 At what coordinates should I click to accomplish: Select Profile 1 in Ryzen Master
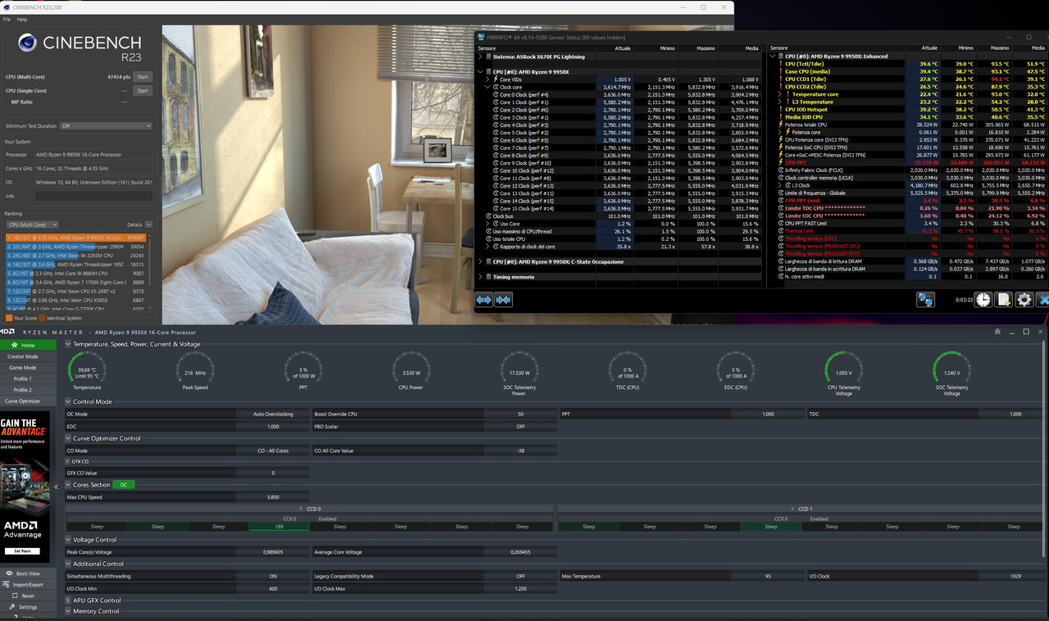click(22, 378)
